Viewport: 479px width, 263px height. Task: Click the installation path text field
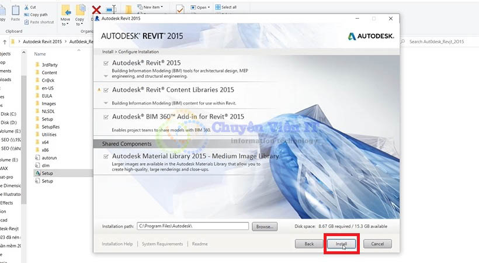tap(193, 226)
